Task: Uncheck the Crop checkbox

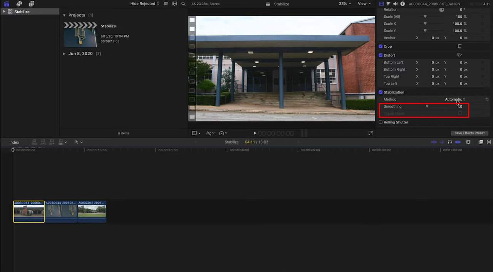Action: click(x=381, y=46)
